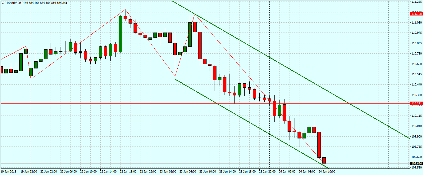Click the 19 Jan 2018 date label
This screenshot has width=423, height=175.
point(8,171)
